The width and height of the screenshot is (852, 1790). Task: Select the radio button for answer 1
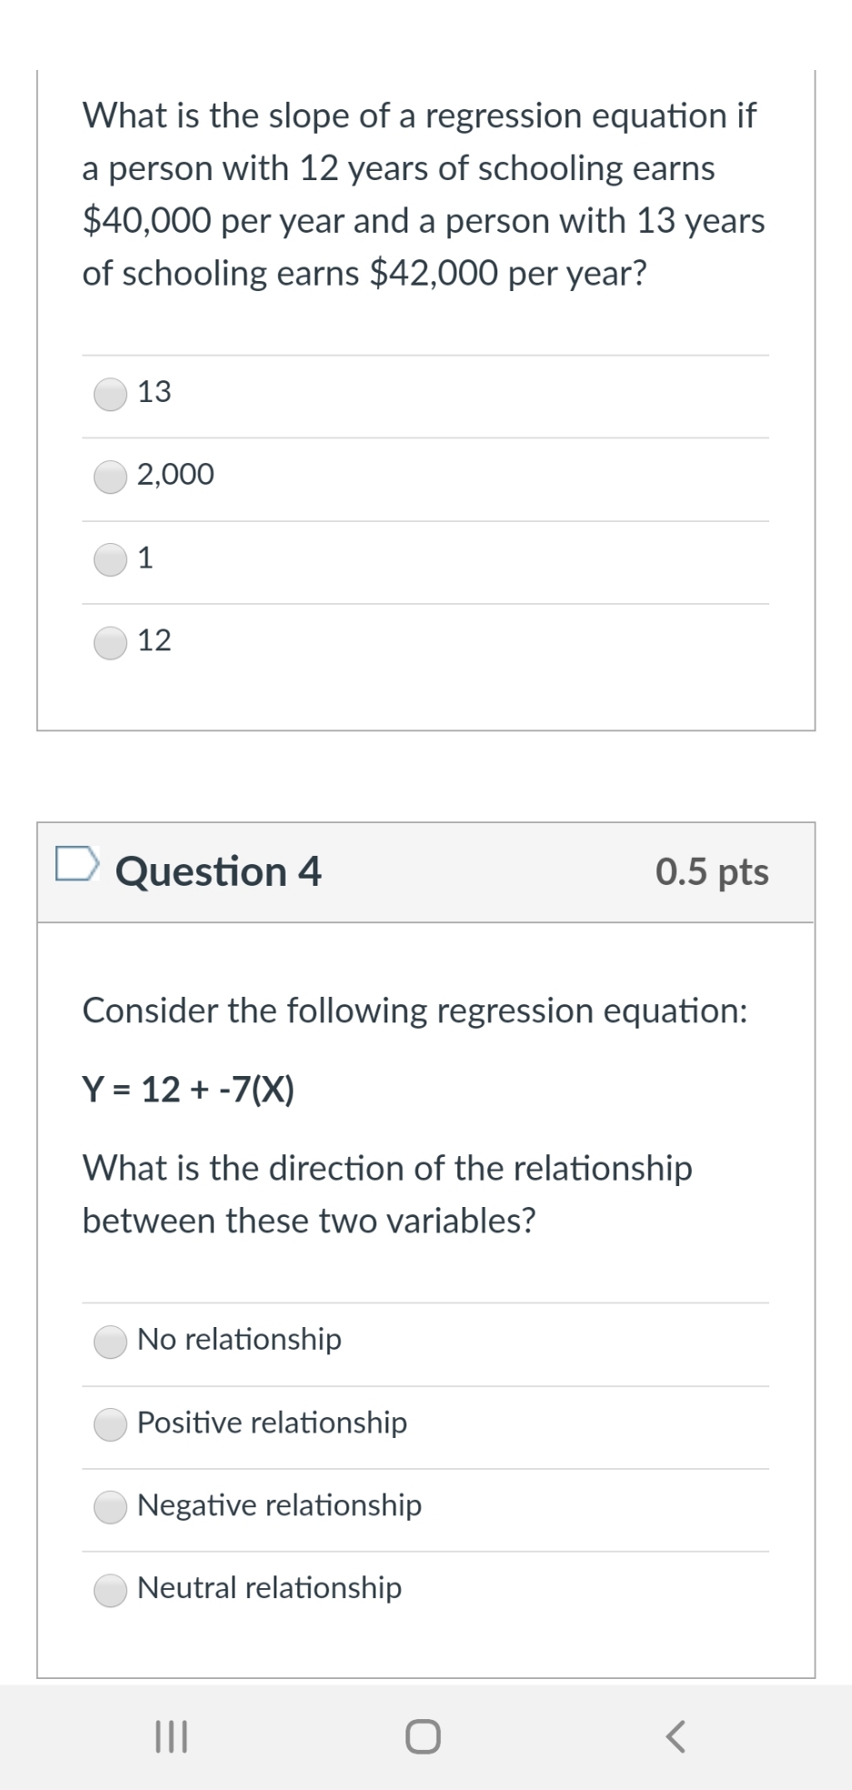(111, 559)
